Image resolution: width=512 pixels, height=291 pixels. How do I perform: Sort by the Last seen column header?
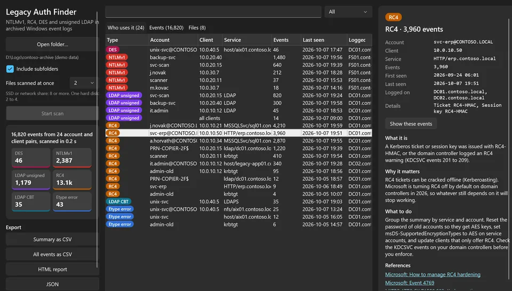[324, 40]
